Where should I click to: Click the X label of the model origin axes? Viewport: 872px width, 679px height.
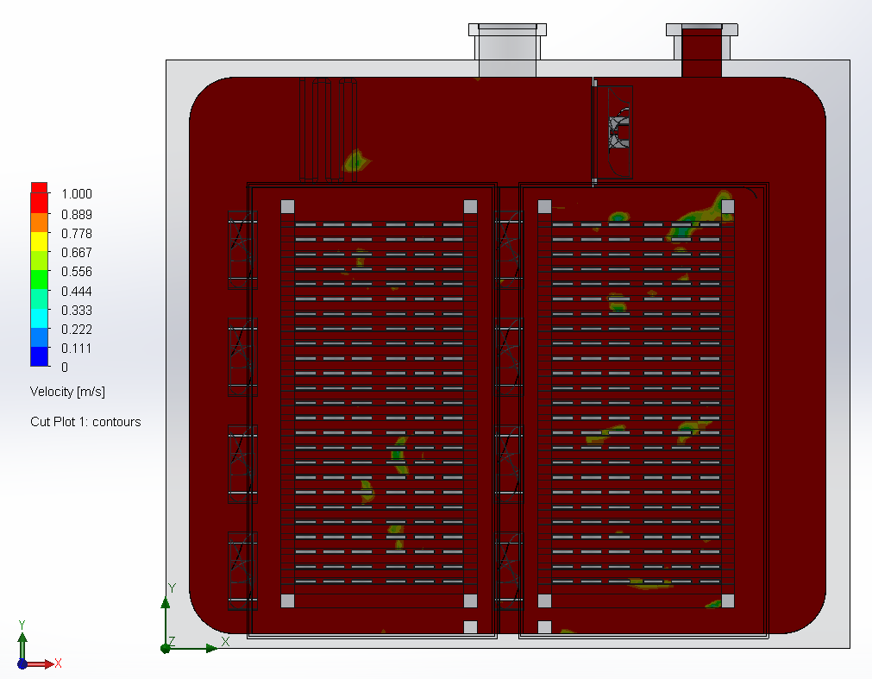[x=225, y=641]
